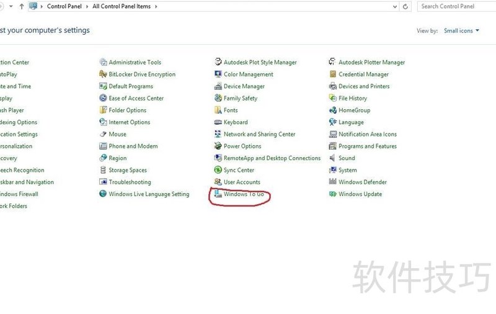
Task: Click the Devices and Printers icon
Action: (332, 86)
